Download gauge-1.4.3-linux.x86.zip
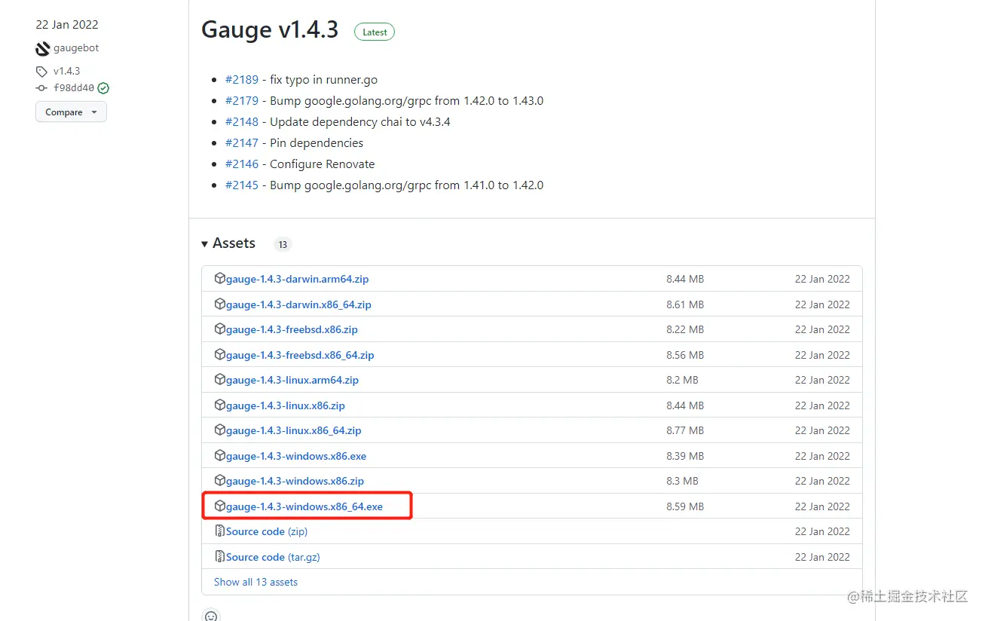The width and height of the screenshot is (985, 621). 286,405
